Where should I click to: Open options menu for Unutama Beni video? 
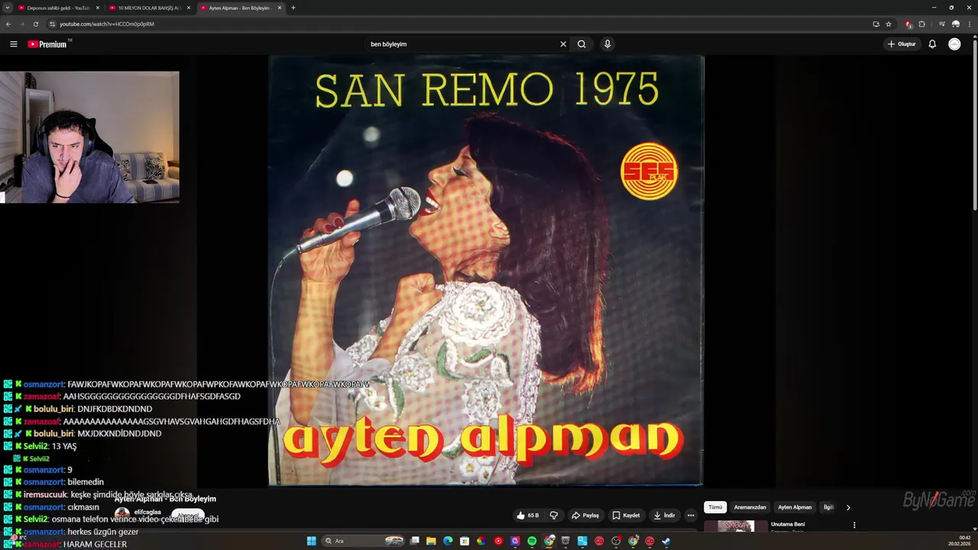pyautogui.click(x=854, y=525)
